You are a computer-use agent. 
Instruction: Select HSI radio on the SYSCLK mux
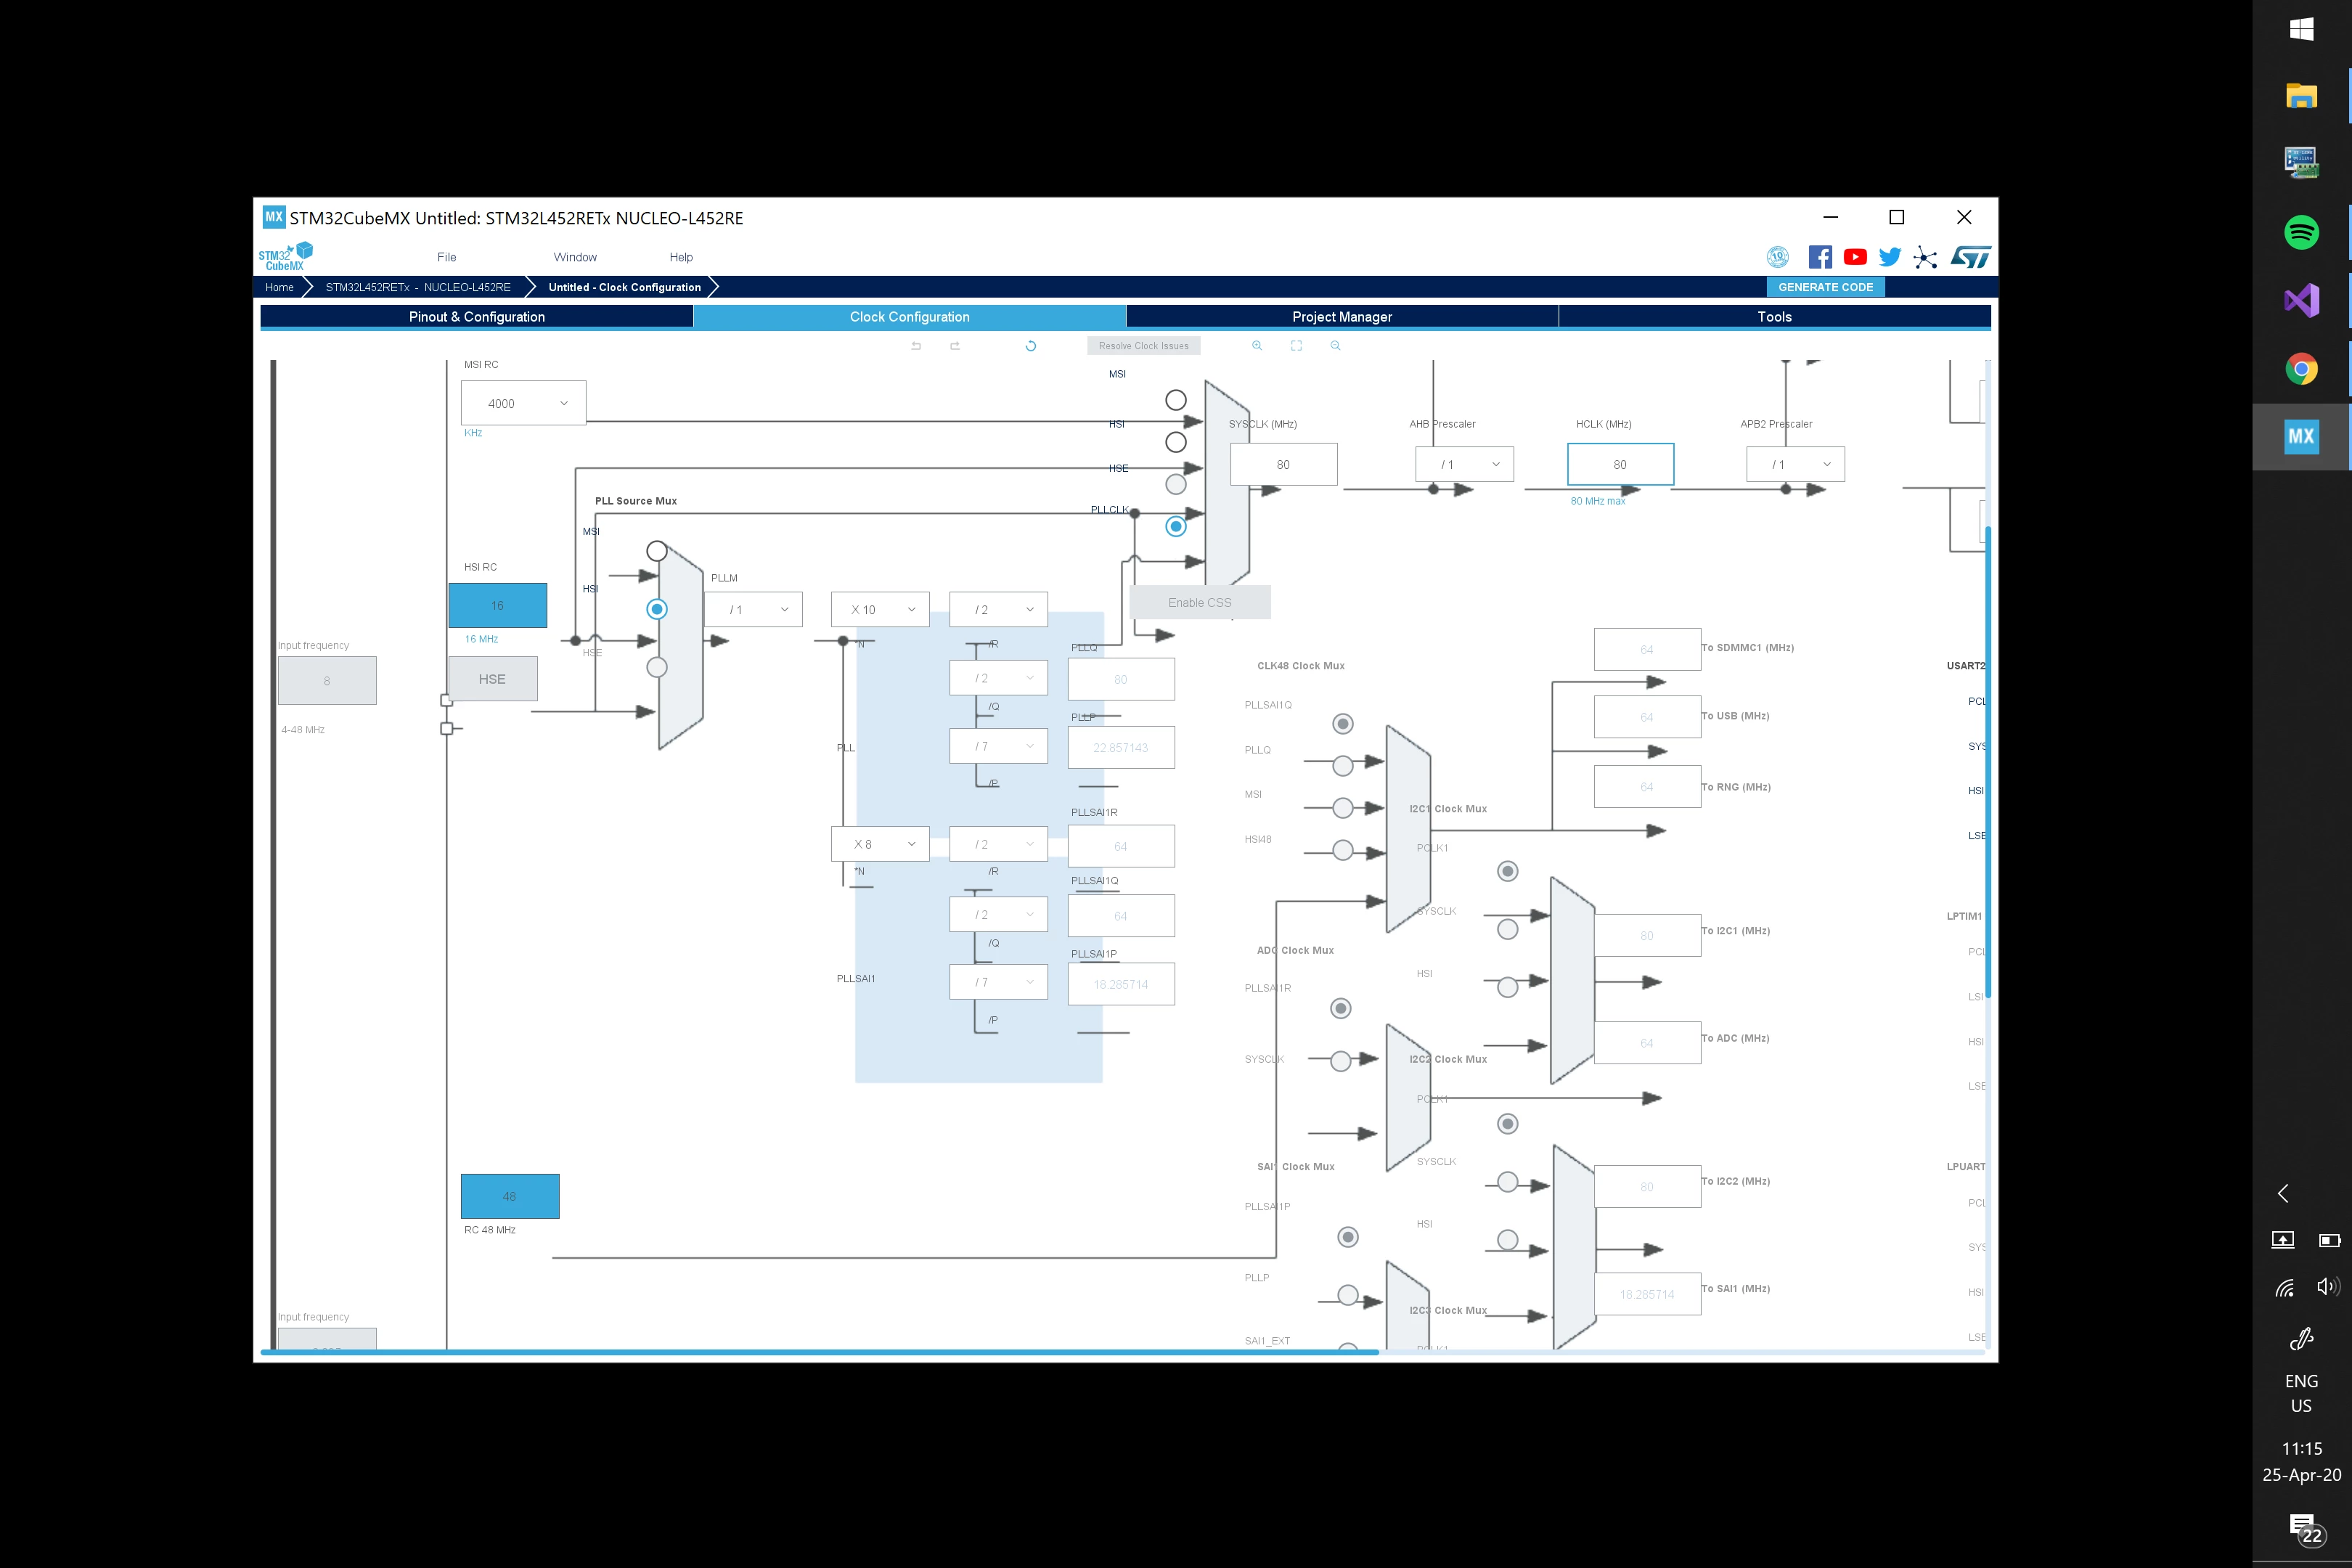pos(1176,442)
